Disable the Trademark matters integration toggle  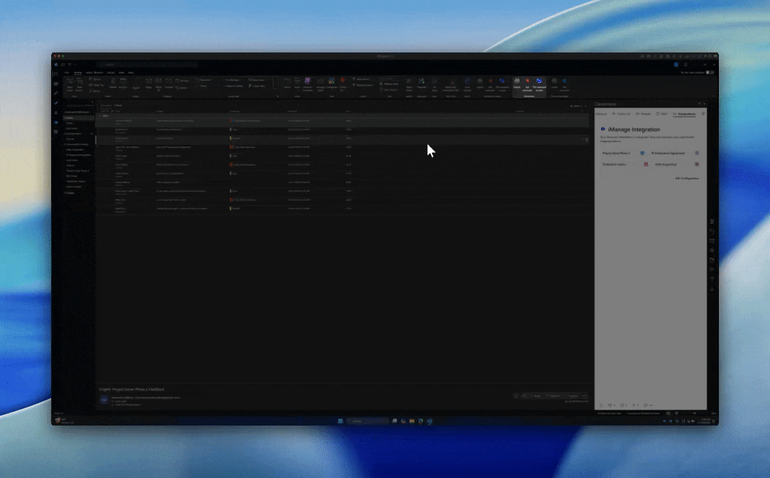pos(646,164)
